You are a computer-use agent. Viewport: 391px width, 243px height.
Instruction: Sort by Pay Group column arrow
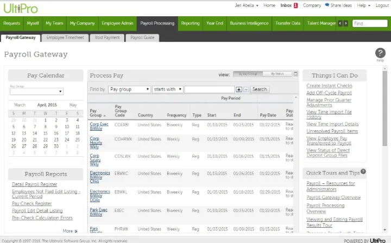(x=104, y=116)
